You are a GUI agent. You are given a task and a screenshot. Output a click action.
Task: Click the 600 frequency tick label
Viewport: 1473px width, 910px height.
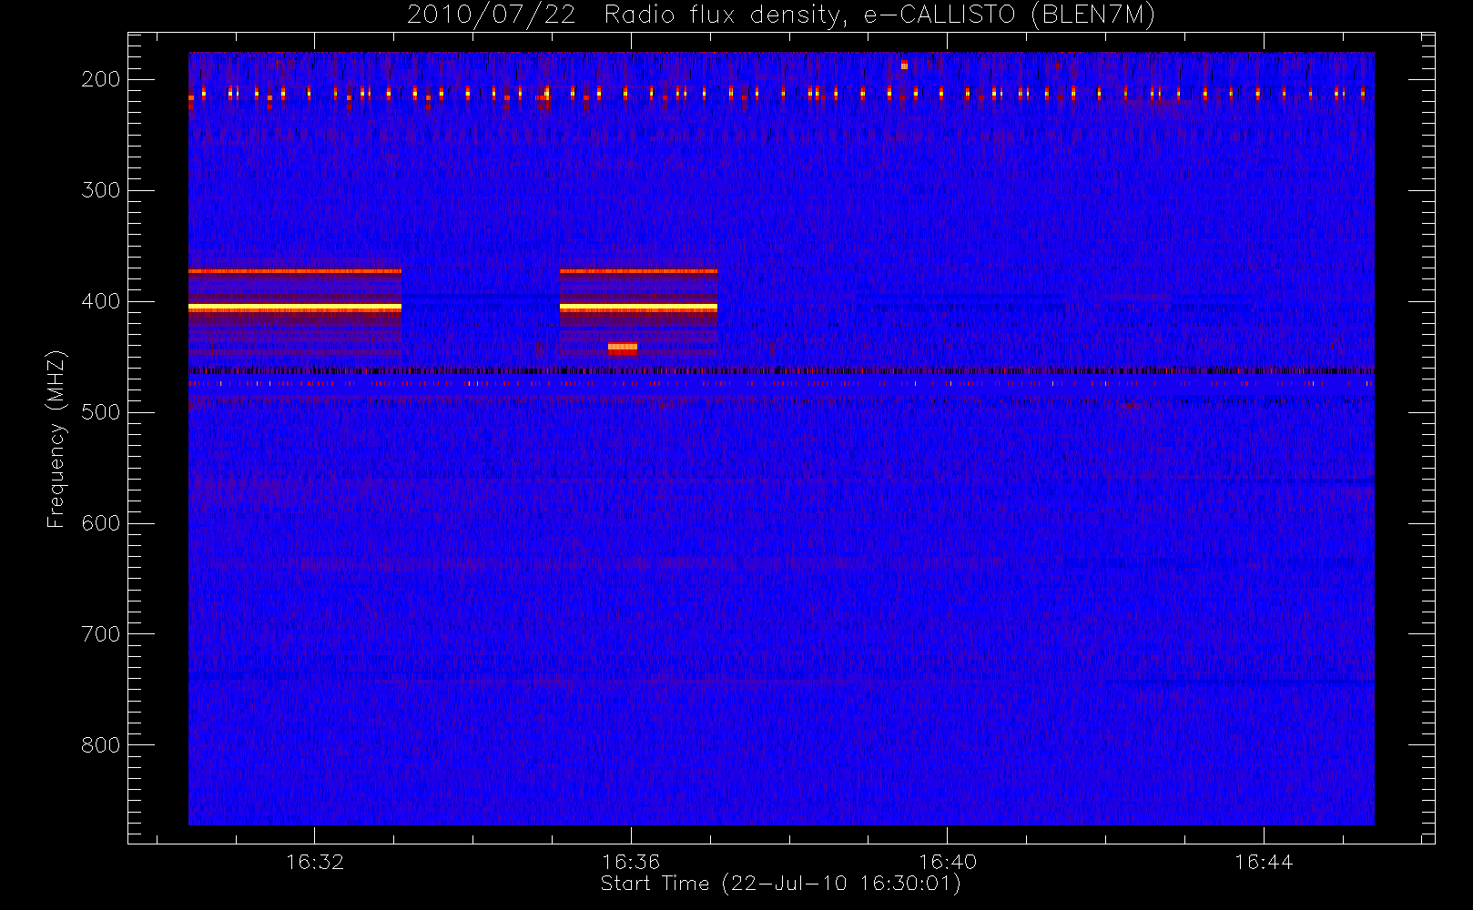pos(100,523)
